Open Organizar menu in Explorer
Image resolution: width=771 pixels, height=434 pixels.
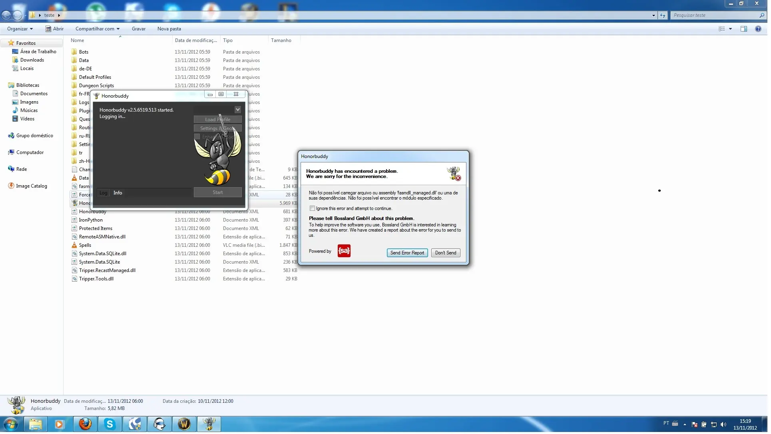(x=20, y=29)
